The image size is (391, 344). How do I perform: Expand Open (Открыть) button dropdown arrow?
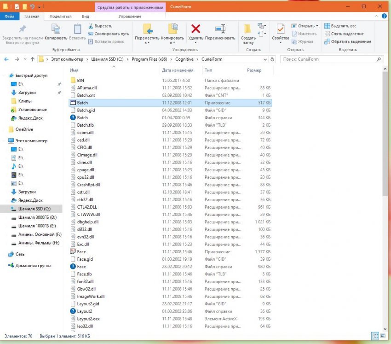tap(317, 26)
